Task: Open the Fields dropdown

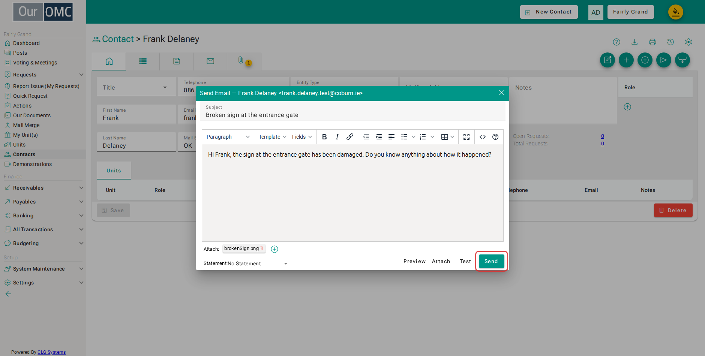Action: tap(302, 137)
